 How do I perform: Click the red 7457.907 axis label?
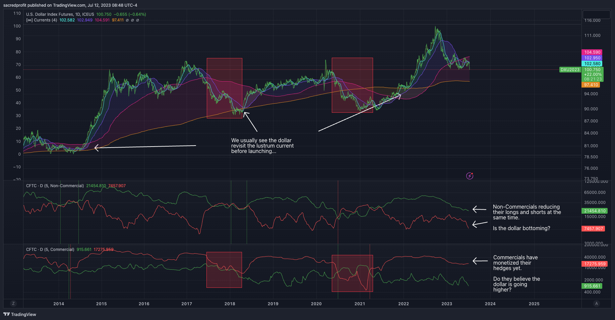(x=594, y=229)
